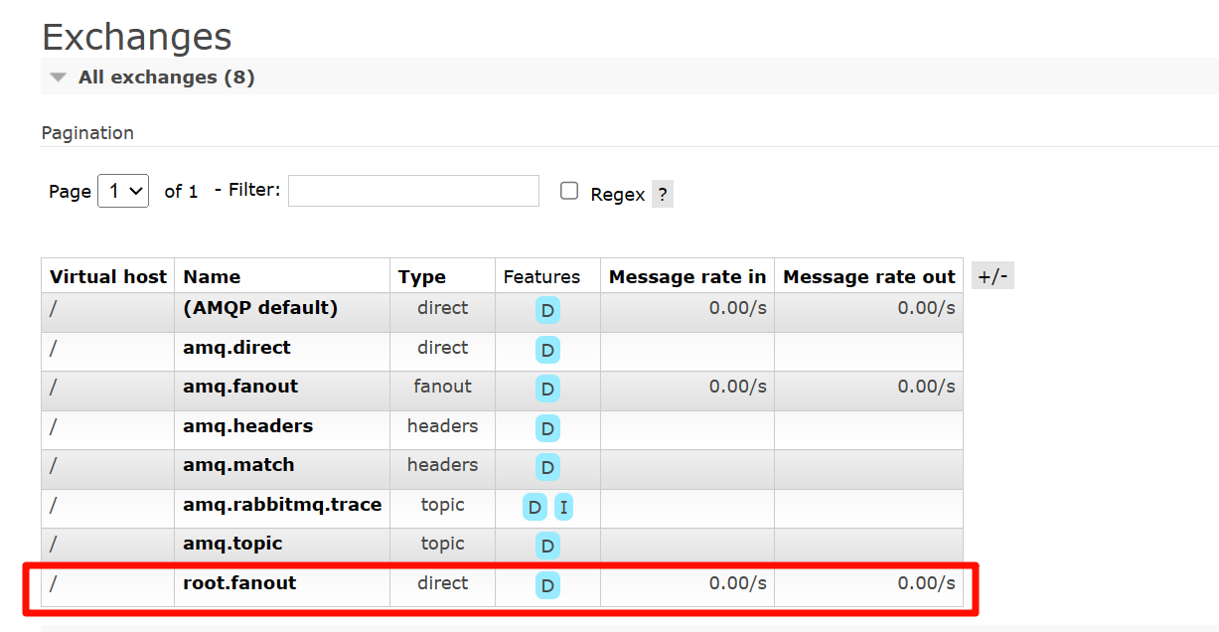Open the amq.match exchange link
The height and width of the screenshot is (632, 1219).
(238, 465)
